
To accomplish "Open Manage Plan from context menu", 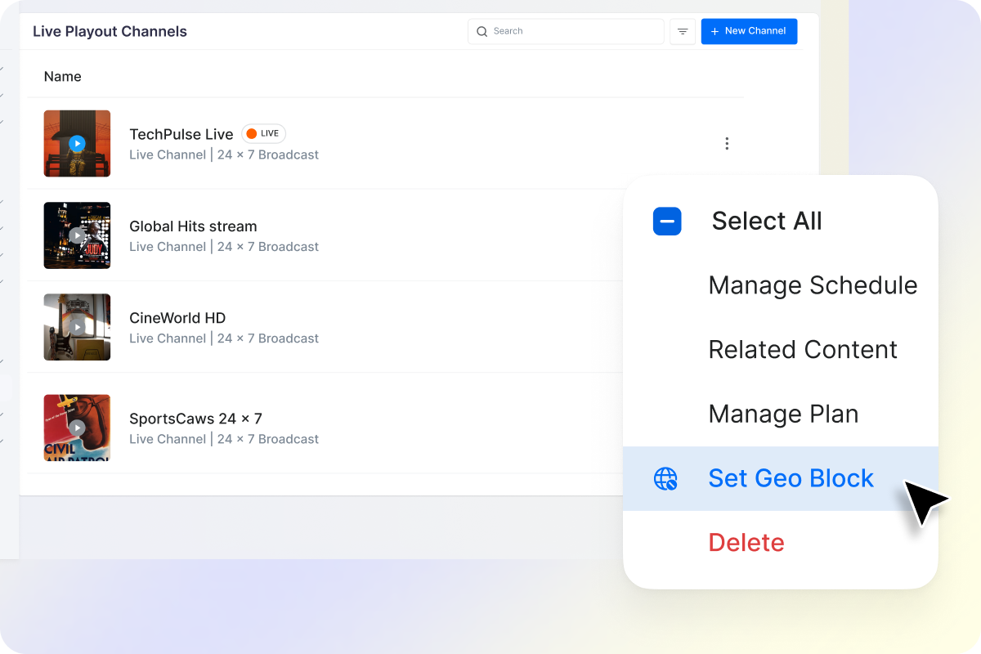I will tap(783, 414).
